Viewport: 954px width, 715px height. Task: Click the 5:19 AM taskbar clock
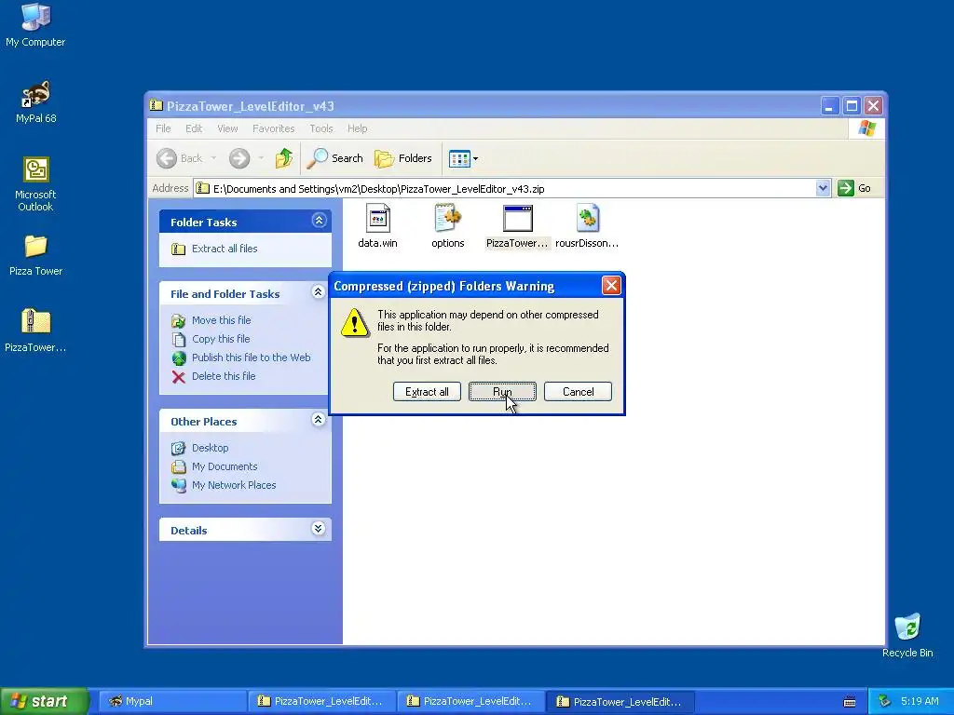(x=920, y=701)
